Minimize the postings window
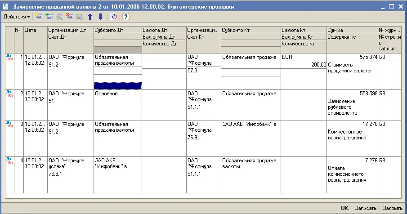Screen dimensions: 407x214 (383, 7)
